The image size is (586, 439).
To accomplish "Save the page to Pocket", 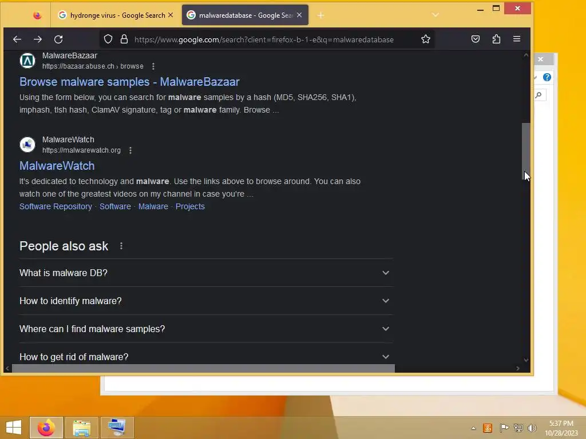I will click(x=476, y=39).
